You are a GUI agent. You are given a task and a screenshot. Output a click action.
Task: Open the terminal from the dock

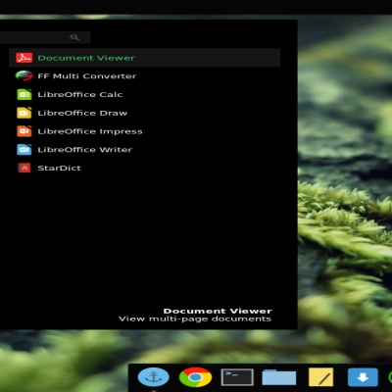tap(237, 377)
